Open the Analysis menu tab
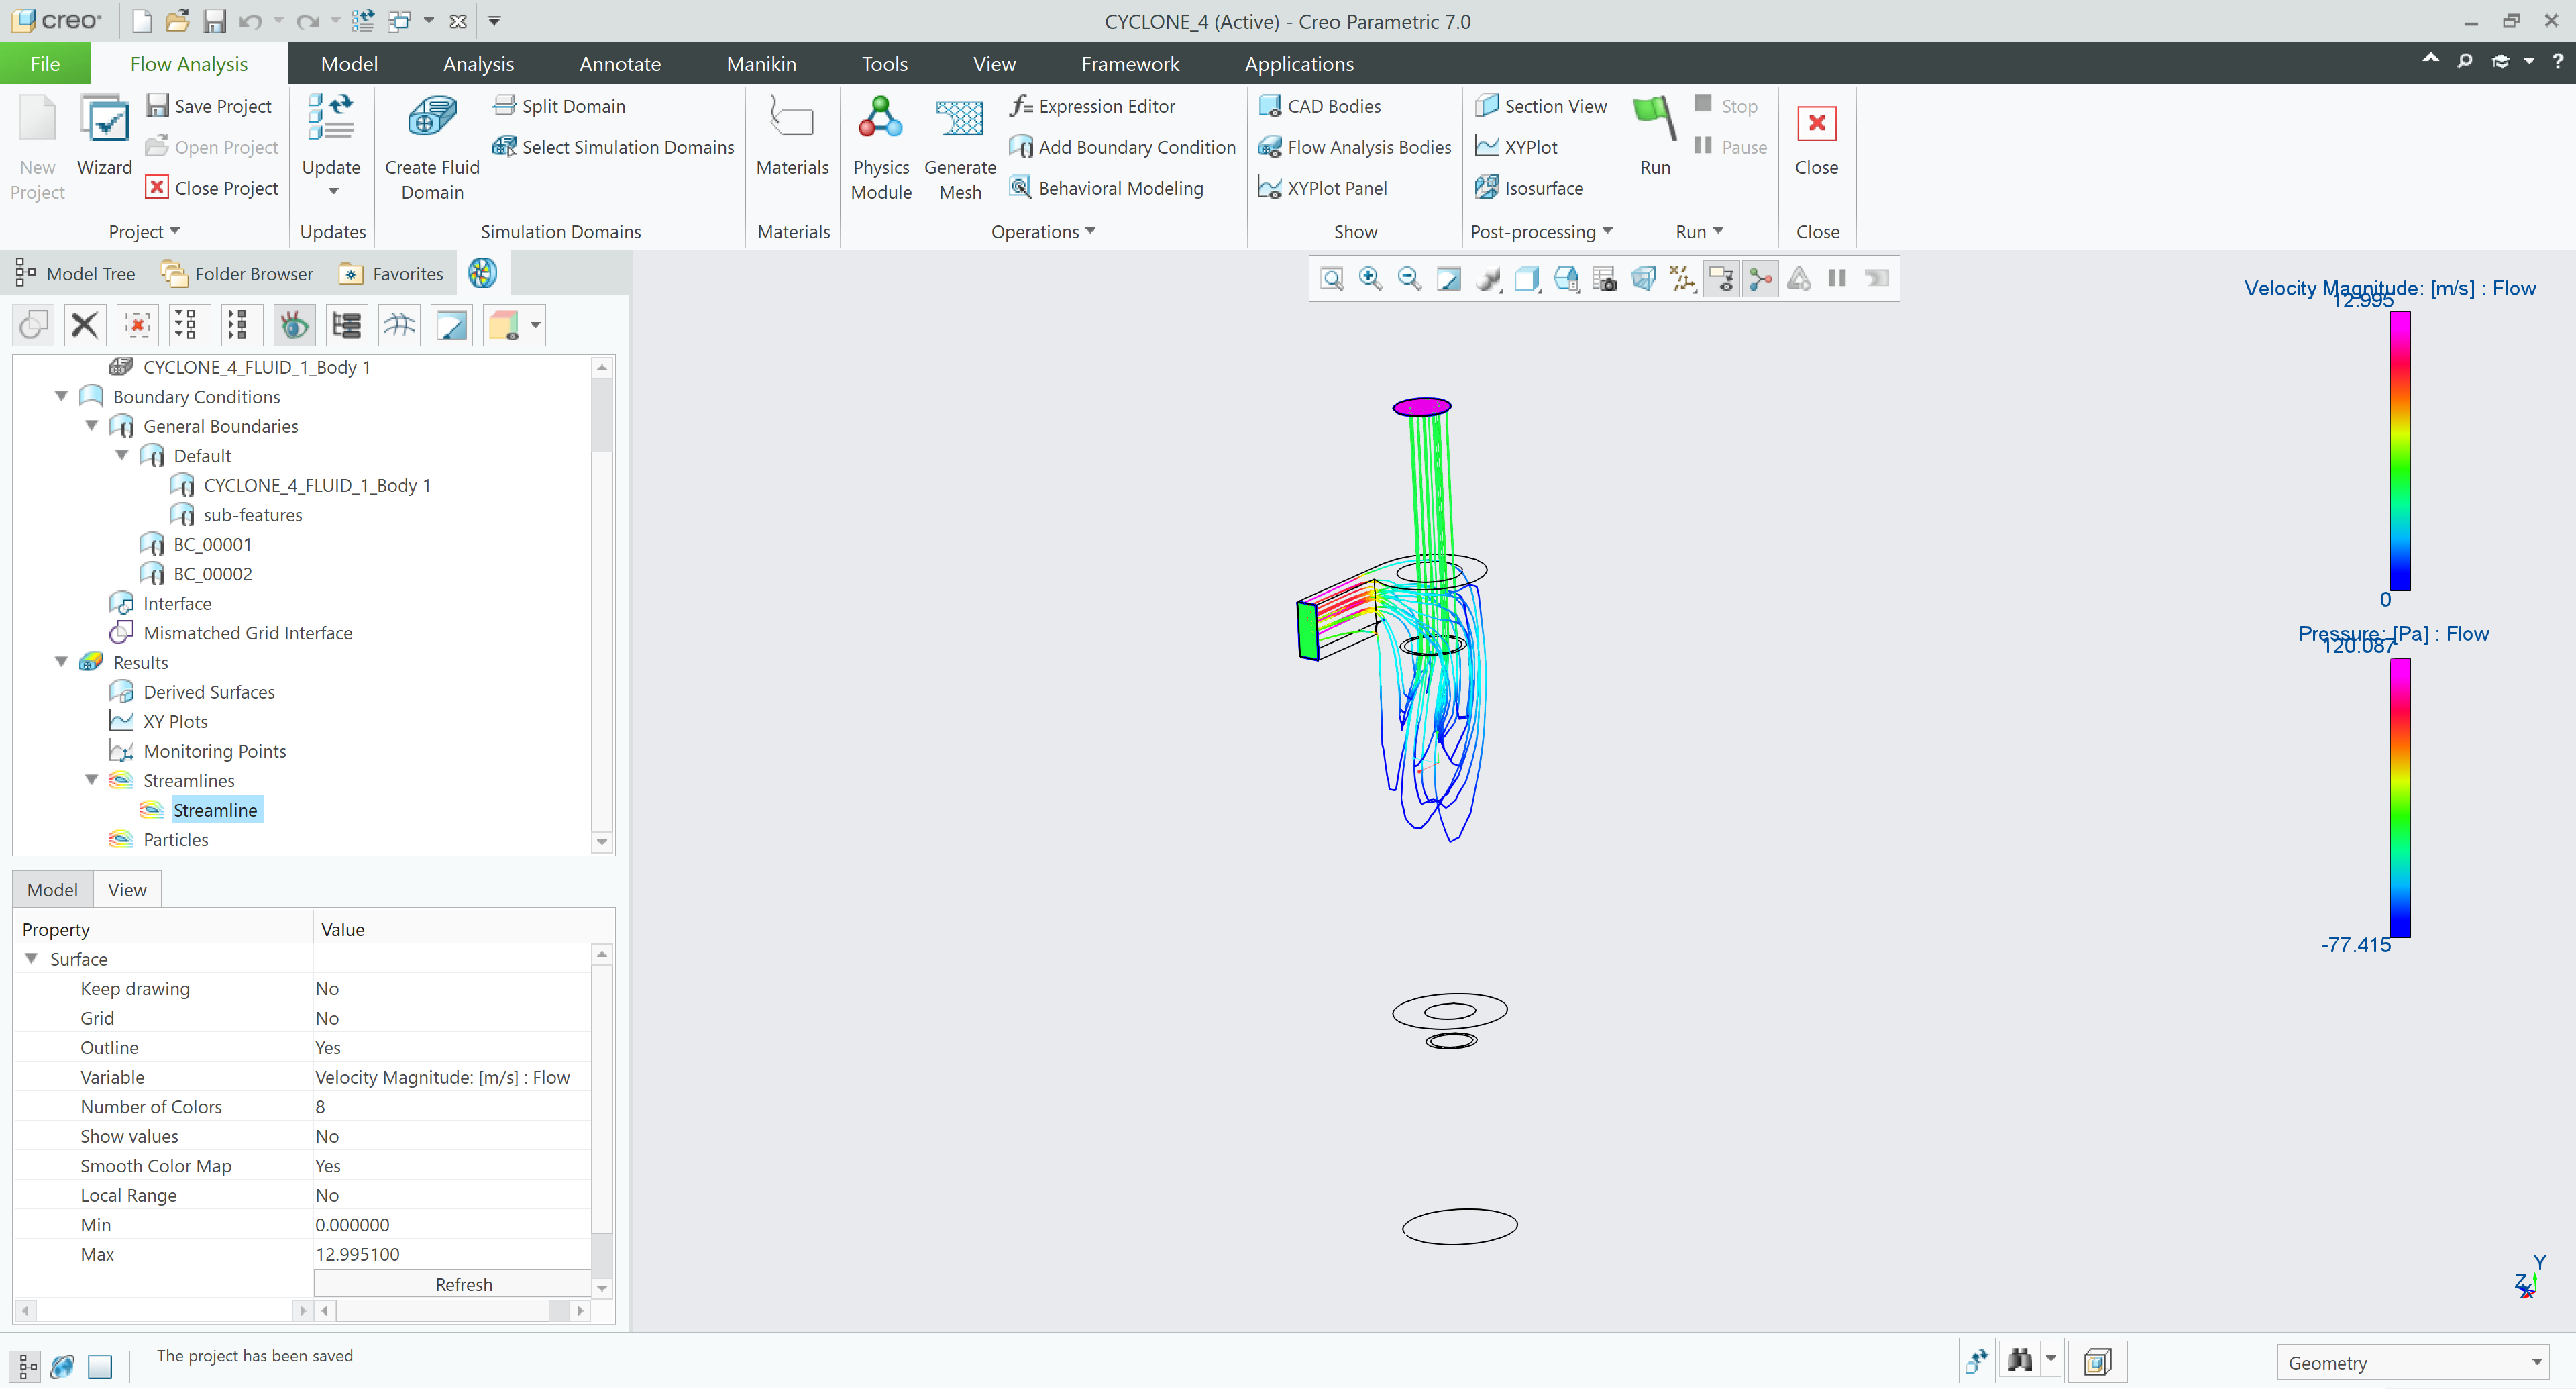 [479, 63]
